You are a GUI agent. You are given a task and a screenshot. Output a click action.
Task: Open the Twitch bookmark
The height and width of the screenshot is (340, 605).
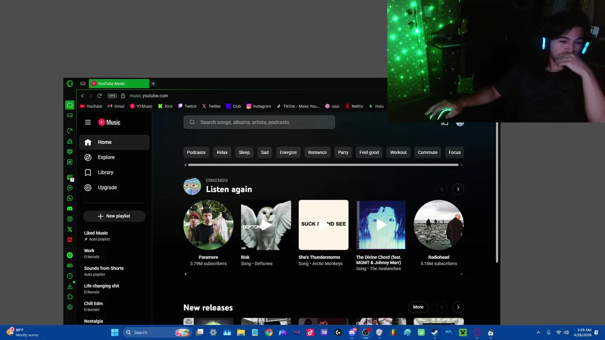187,106
